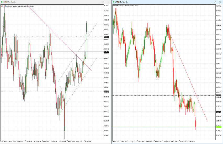Activate the USDCHF+ Weekly window title bar

[x=157, y=2]
